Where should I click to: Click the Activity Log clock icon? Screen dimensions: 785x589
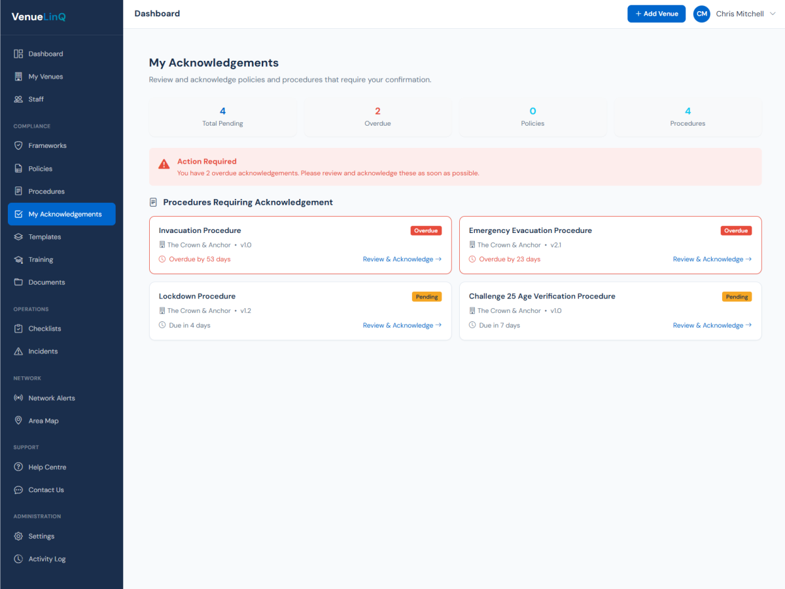tap(18, 559)
